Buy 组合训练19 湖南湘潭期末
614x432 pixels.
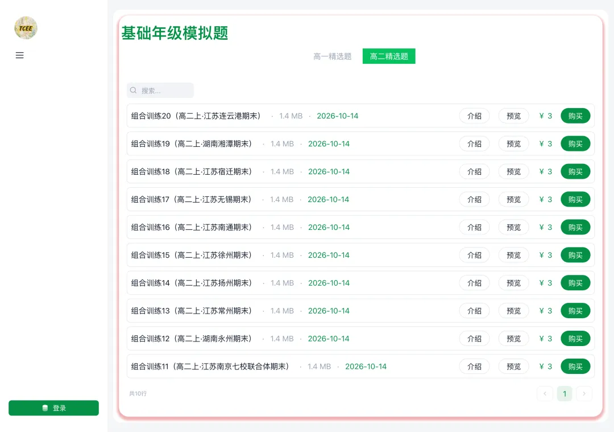(x=575, y=143)
